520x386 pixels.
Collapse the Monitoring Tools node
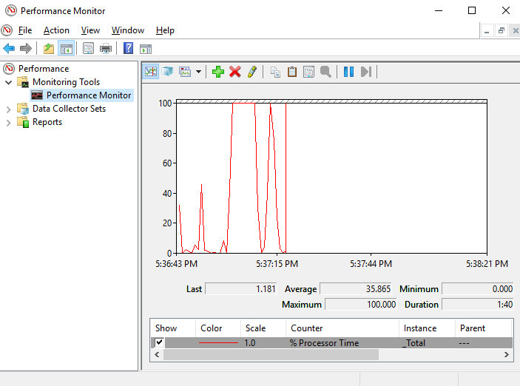[x=9, y=82]
